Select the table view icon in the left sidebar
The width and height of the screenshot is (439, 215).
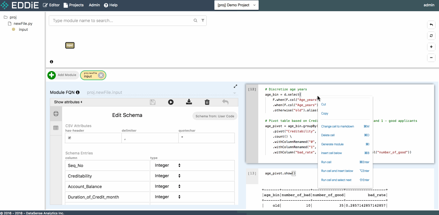click(x=56, y=128)
